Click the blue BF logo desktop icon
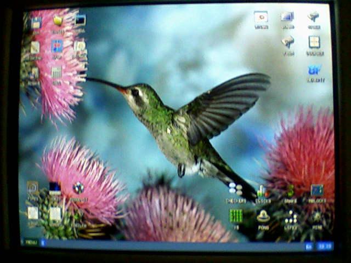Image resolution: width=351 pixels, height=263 pixels. (x=315, y=70)
